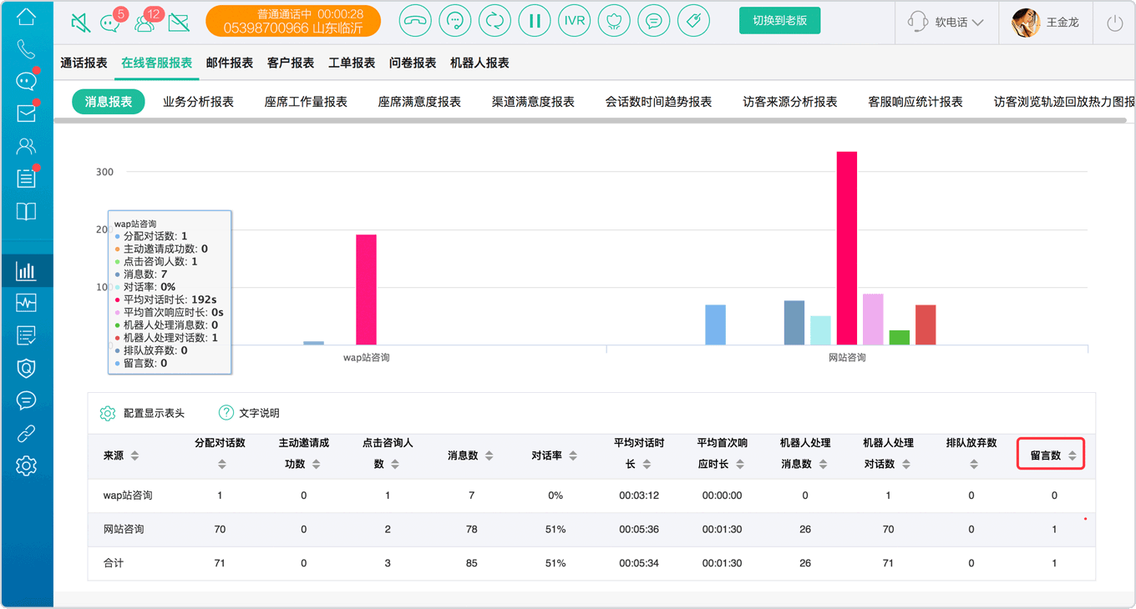Open 渠道满意度报表 sub-tab
The image size is (1136, 609).
tap(533, 102)
